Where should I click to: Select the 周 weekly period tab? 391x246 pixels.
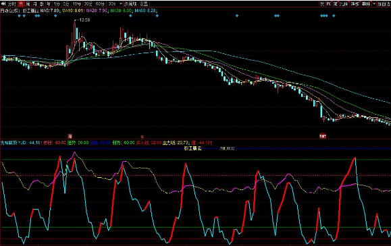click(28, 4)
